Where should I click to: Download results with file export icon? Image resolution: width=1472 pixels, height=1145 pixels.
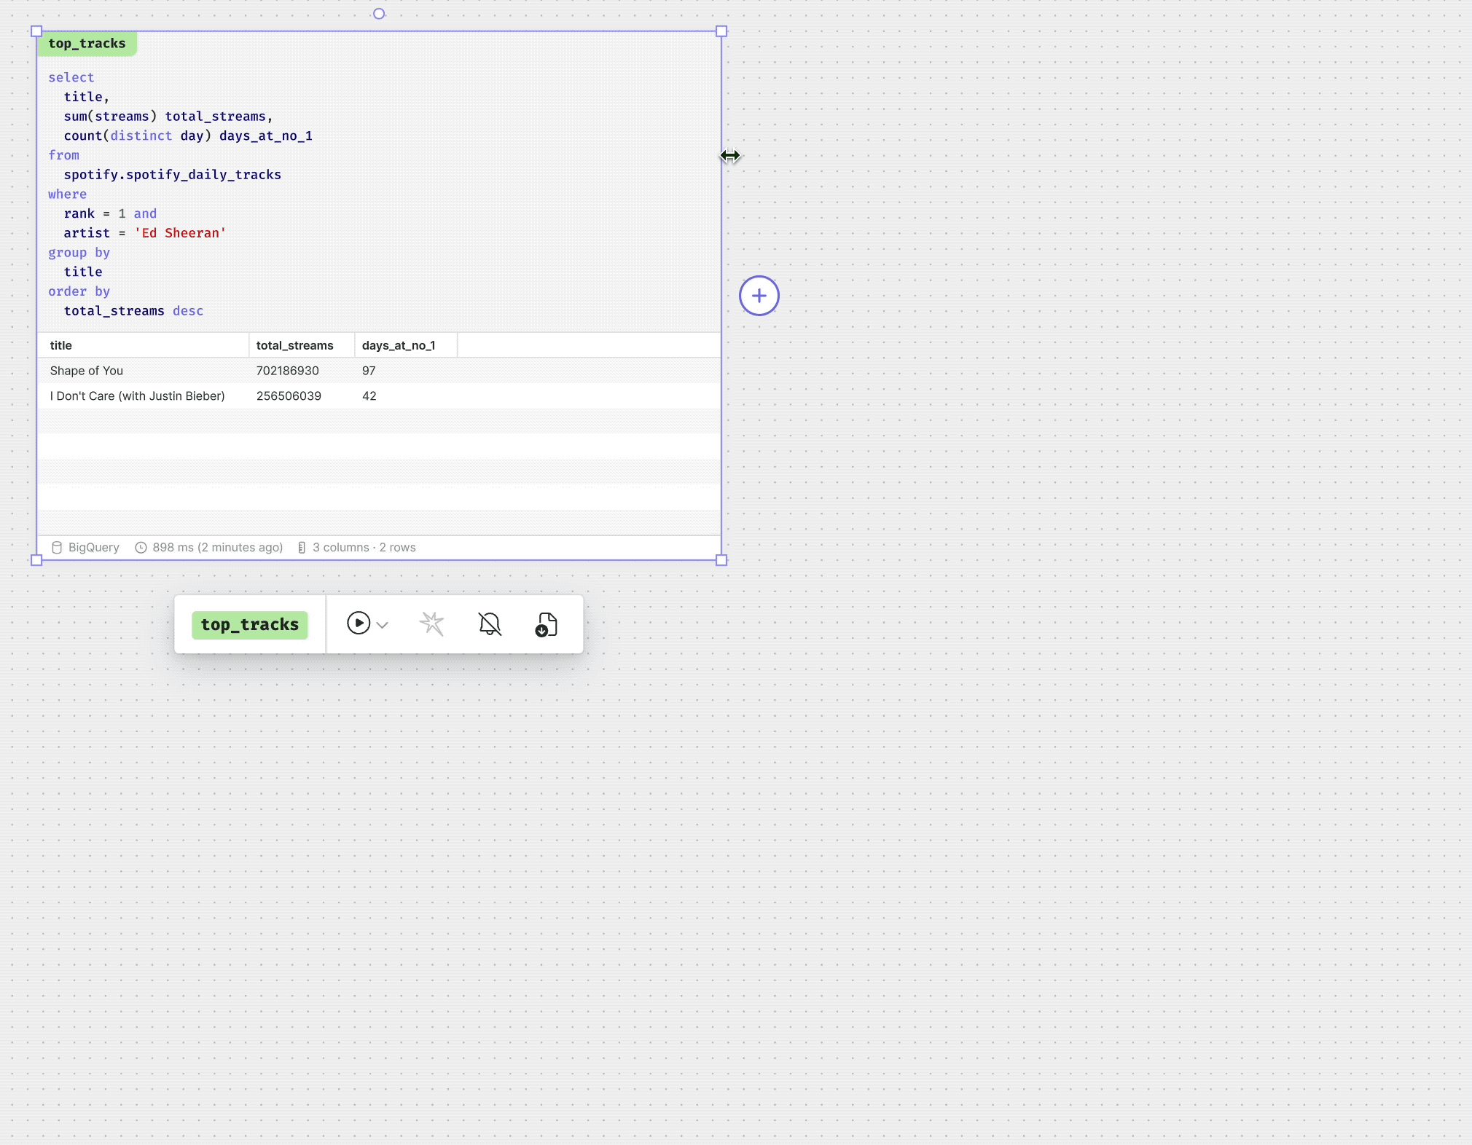[x=547, y=624]
